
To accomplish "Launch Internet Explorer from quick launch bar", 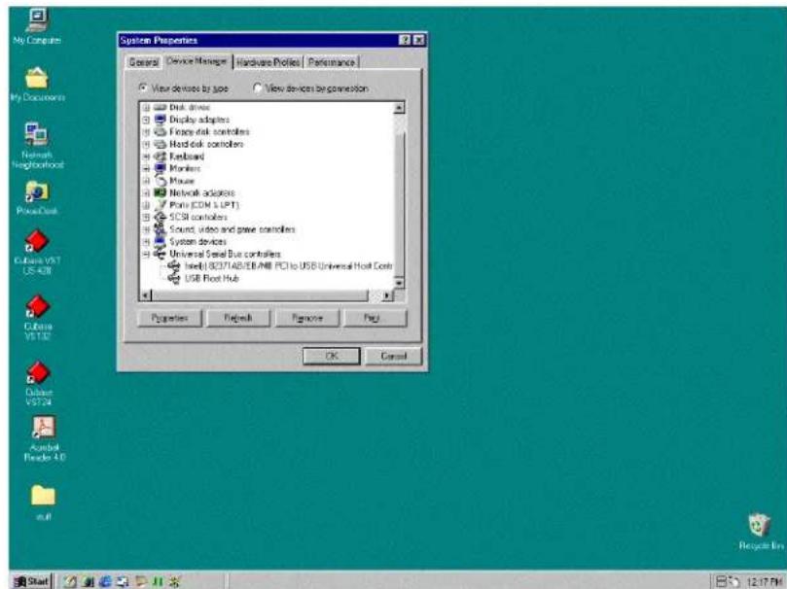I will tap(105, 581).
